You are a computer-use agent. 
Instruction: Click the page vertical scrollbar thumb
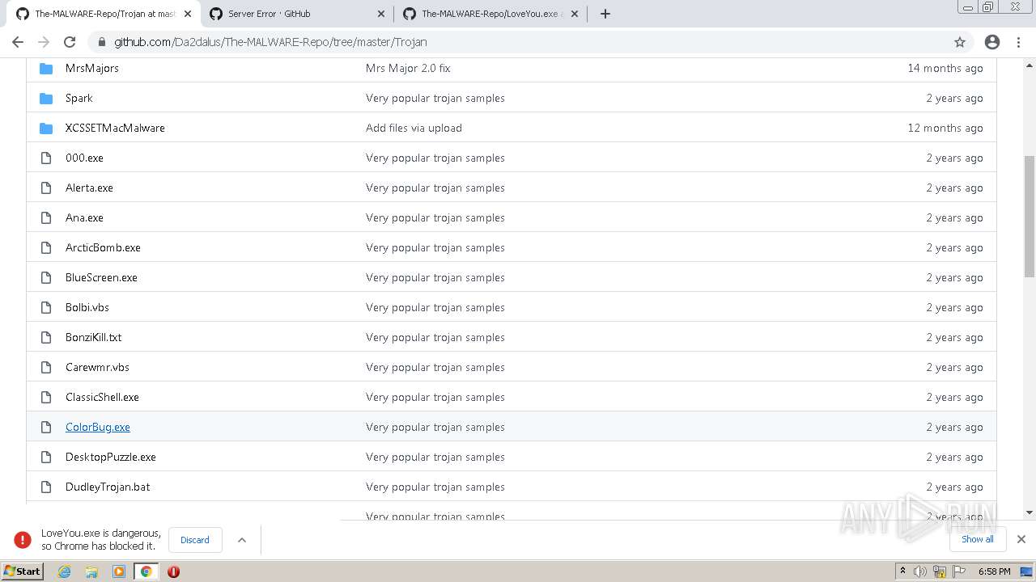click(1030, 215)
